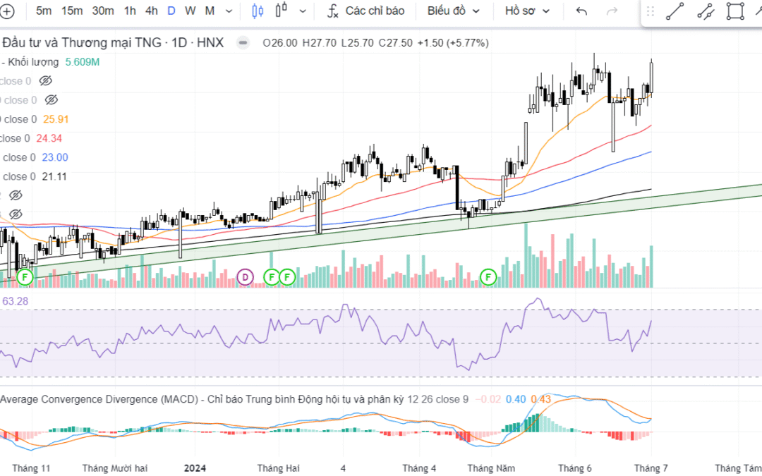Image resolution: width=762 pixels, height=476 pixels.
Task: Select the W weekly timeframe
Action: pos(190,11)
